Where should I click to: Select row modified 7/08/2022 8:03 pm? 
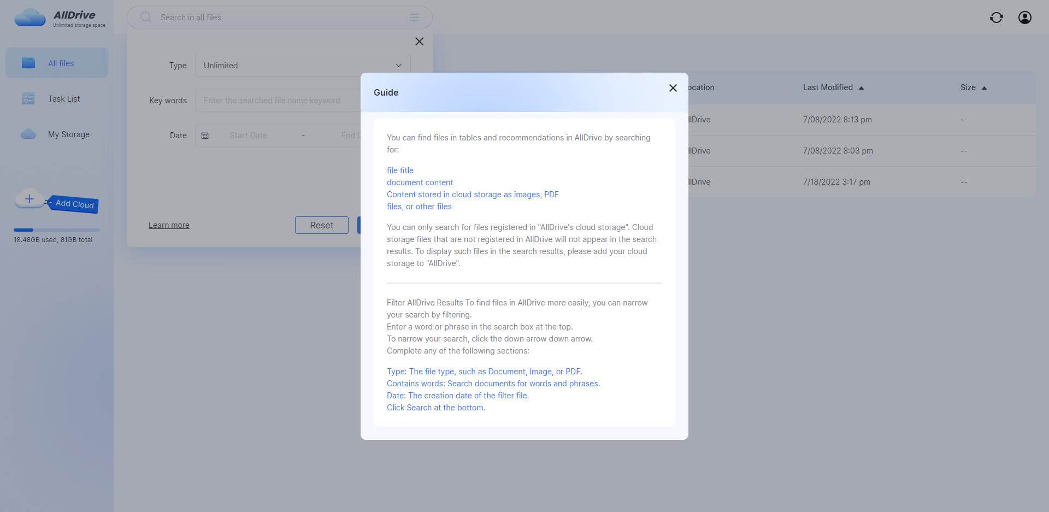[x=862, y=151]
